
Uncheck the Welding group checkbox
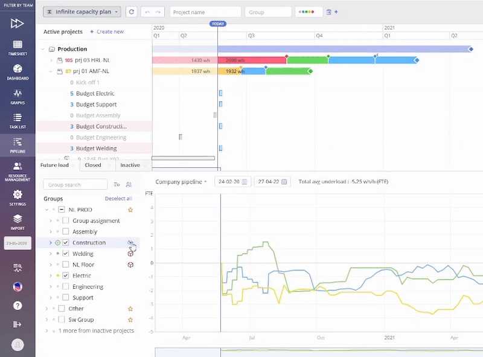tap(66, 254)
